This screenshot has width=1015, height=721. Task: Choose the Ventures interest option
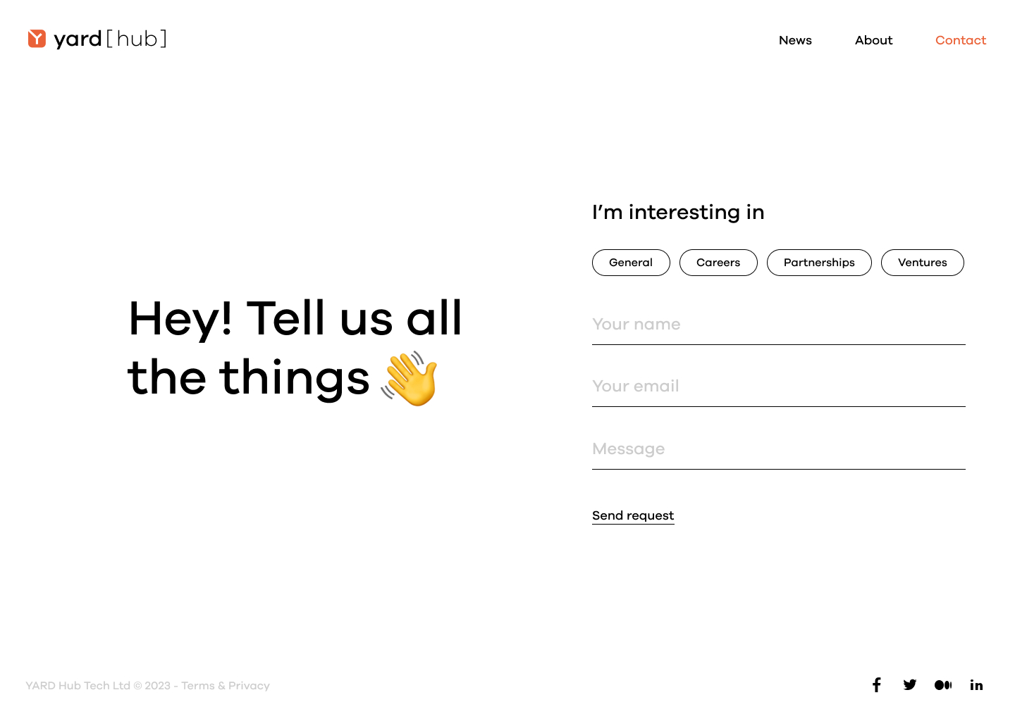922,263
